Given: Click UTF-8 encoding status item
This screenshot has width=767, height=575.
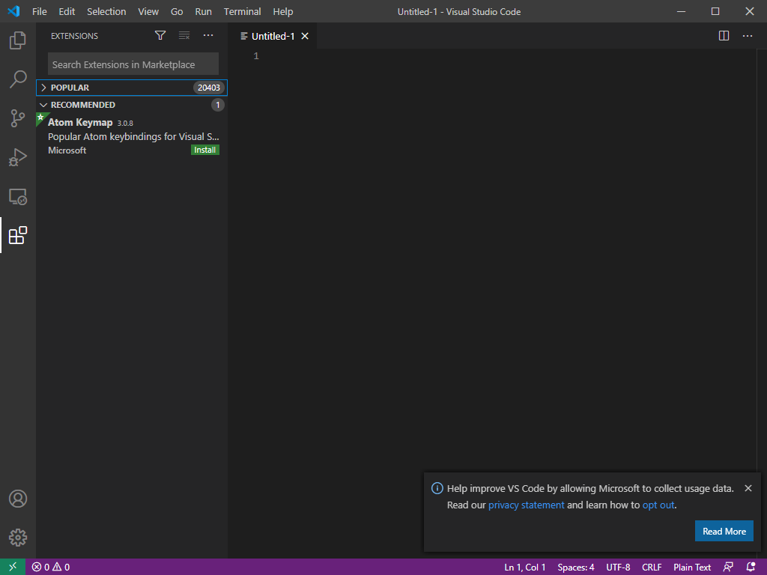Looking at the screenshot, I should tap(618, 568).
